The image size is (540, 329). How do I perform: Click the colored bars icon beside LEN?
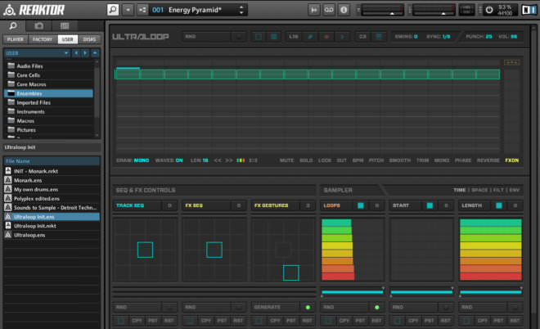pyautogui.click(x=241, y=160)
